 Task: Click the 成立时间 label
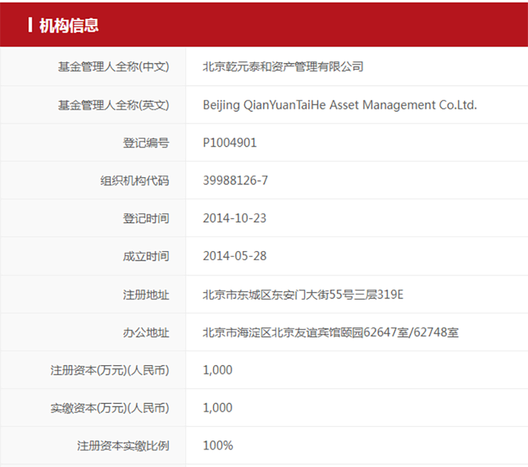146,256
